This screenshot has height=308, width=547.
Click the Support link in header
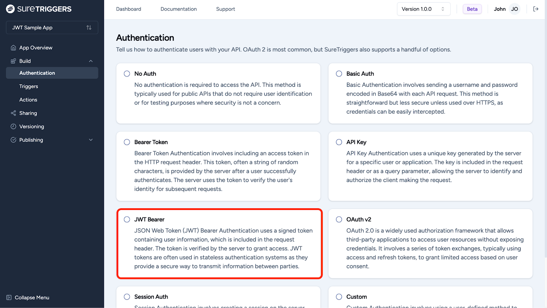click(225, 9)
